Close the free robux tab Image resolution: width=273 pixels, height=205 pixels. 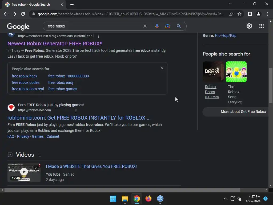(62, 5)
